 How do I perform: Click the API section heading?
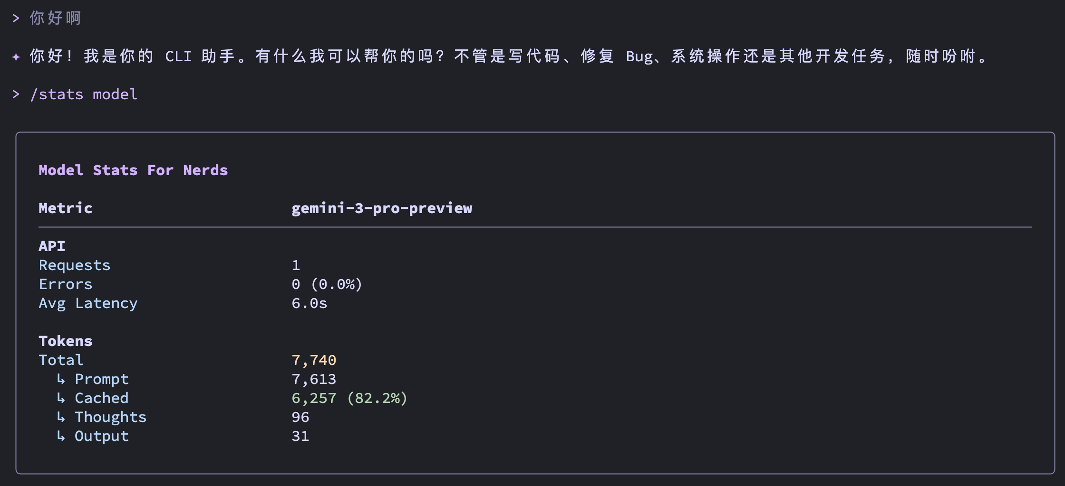[x=52, y=246]
